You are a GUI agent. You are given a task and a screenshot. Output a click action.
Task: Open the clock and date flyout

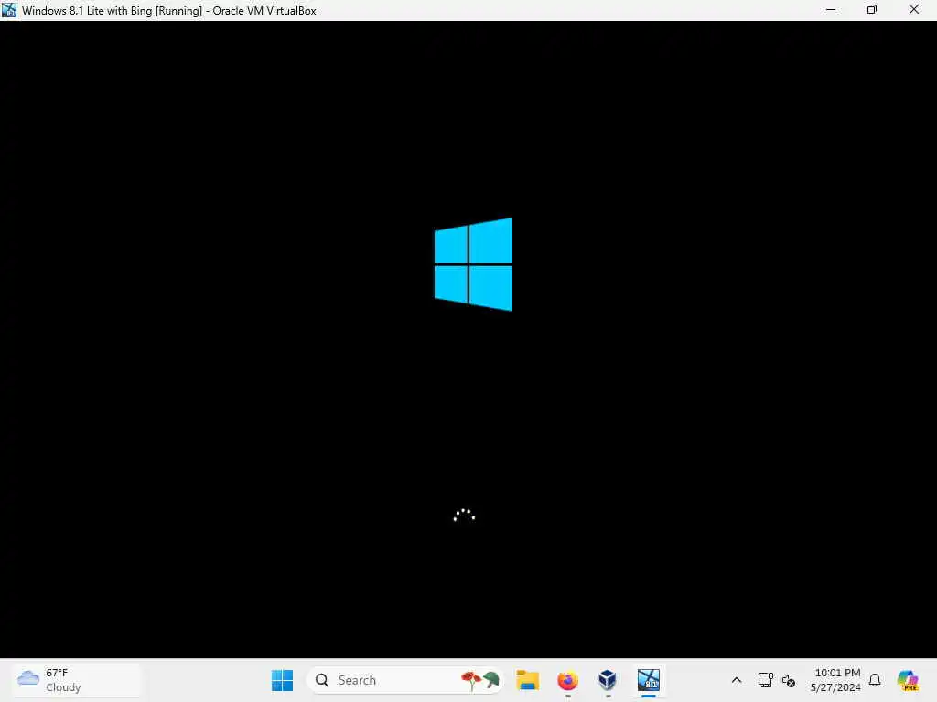835,680
